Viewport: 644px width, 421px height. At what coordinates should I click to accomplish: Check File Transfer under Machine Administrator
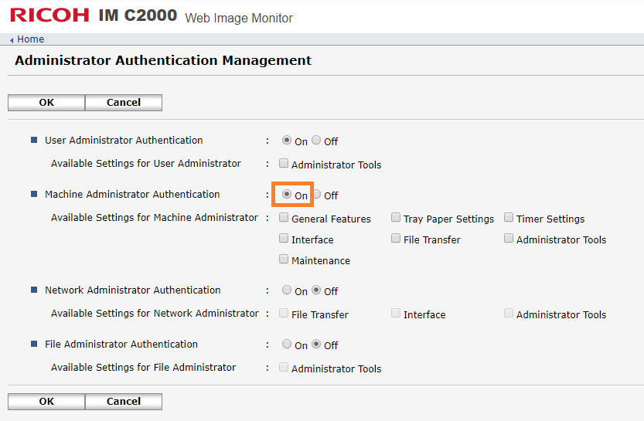coord(396,239)
